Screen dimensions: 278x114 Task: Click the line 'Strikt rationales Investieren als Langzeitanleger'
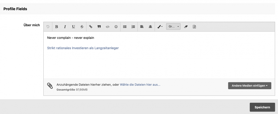[x=83, y=48]
